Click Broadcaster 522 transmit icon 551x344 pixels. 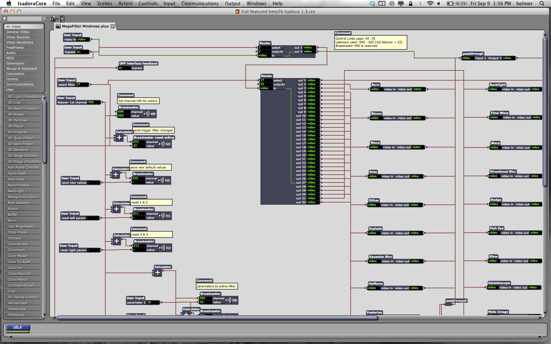point(162,144)
